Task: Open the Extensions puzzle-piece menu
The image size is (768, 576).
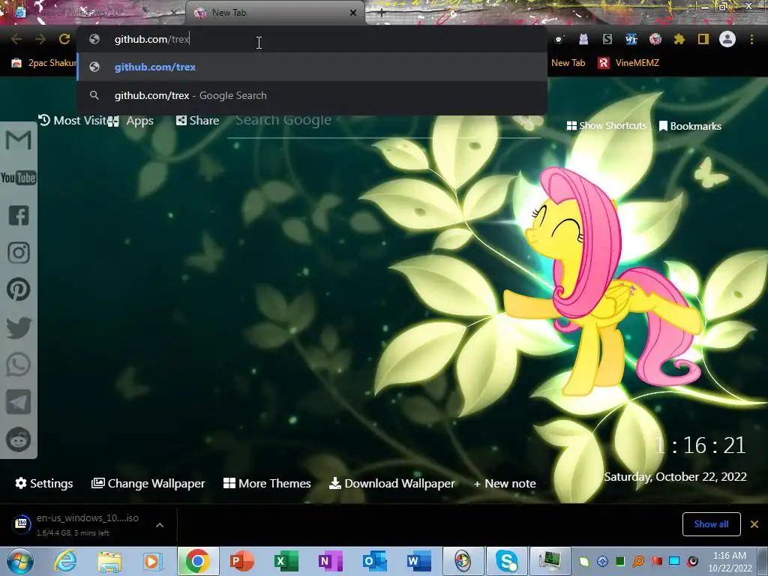Action: coord(679,39)
